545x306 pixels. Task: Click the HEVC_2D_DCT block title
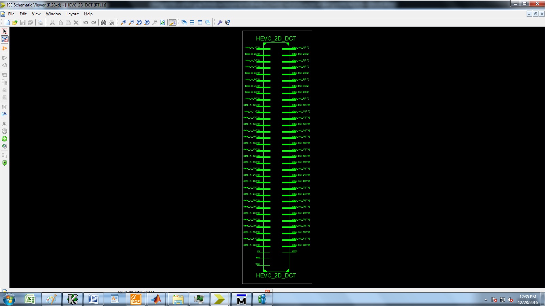[x=276, y=38]
